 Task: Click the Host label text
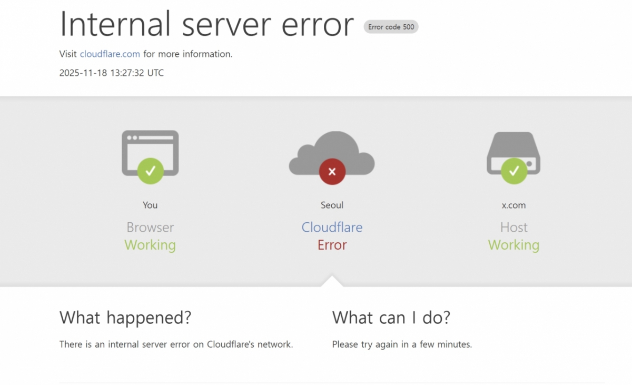pyautogui.click(x=513, y=228)
